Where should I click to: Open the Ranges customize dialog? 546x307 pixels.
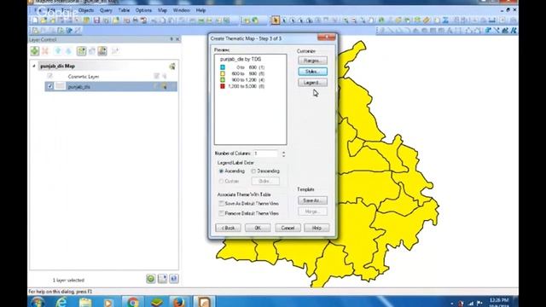312,61
